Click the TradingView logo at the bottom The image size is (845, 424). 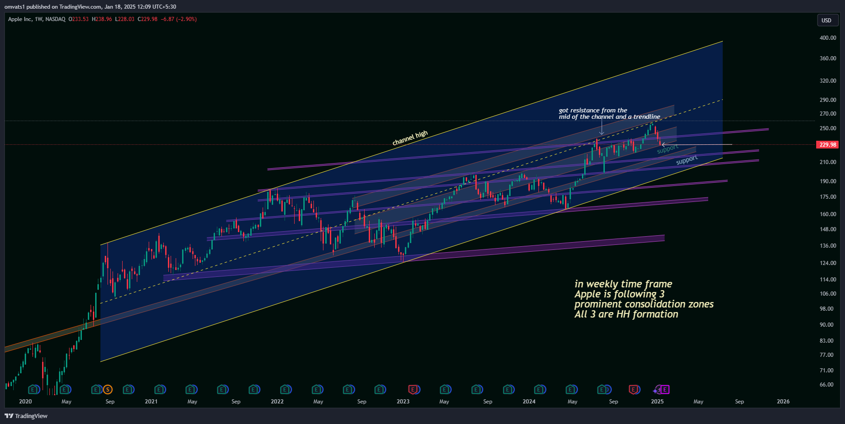click(x=26, y=416)
